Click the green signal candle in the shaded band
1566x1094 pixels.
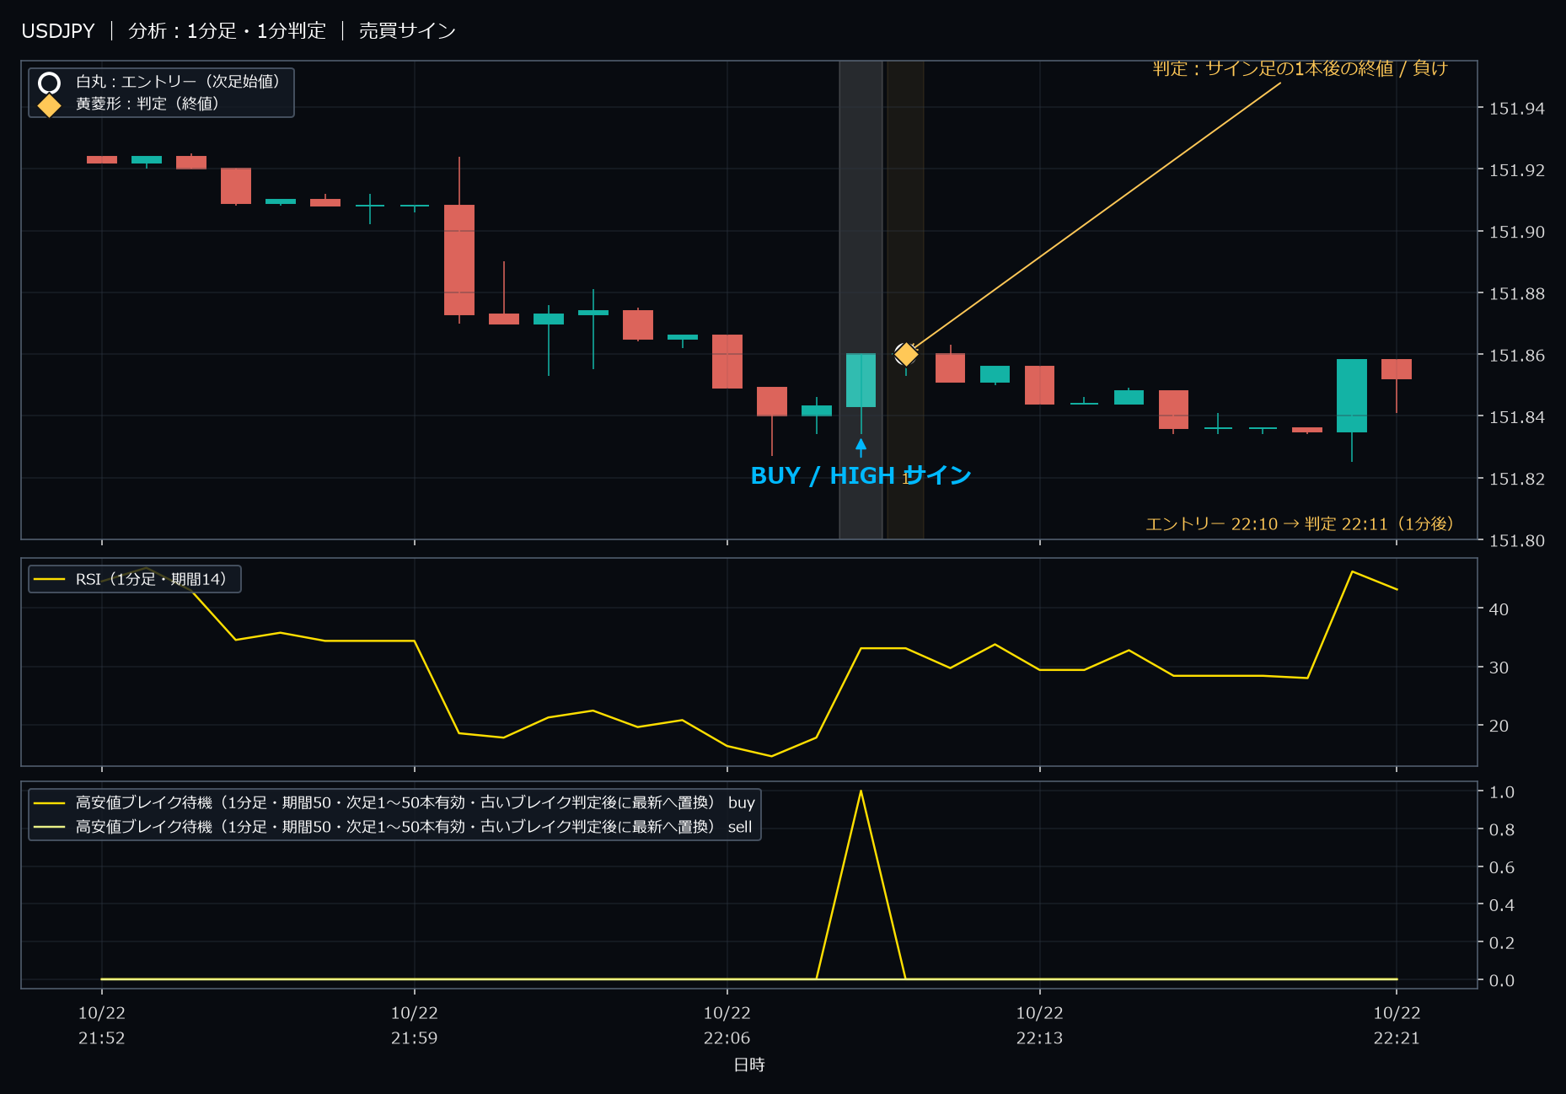click(861, 380)
